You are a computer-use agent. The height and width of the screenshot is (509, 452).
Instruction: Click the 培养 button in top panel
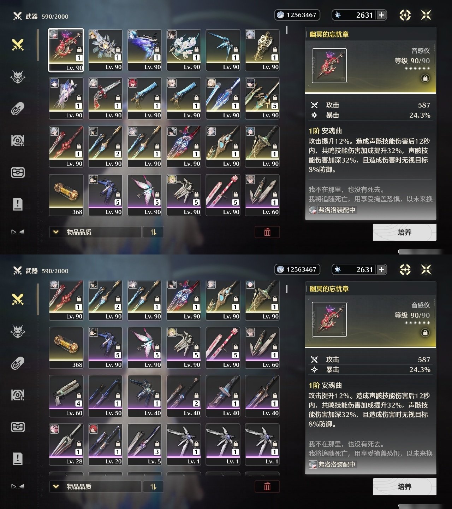(405, 232)
